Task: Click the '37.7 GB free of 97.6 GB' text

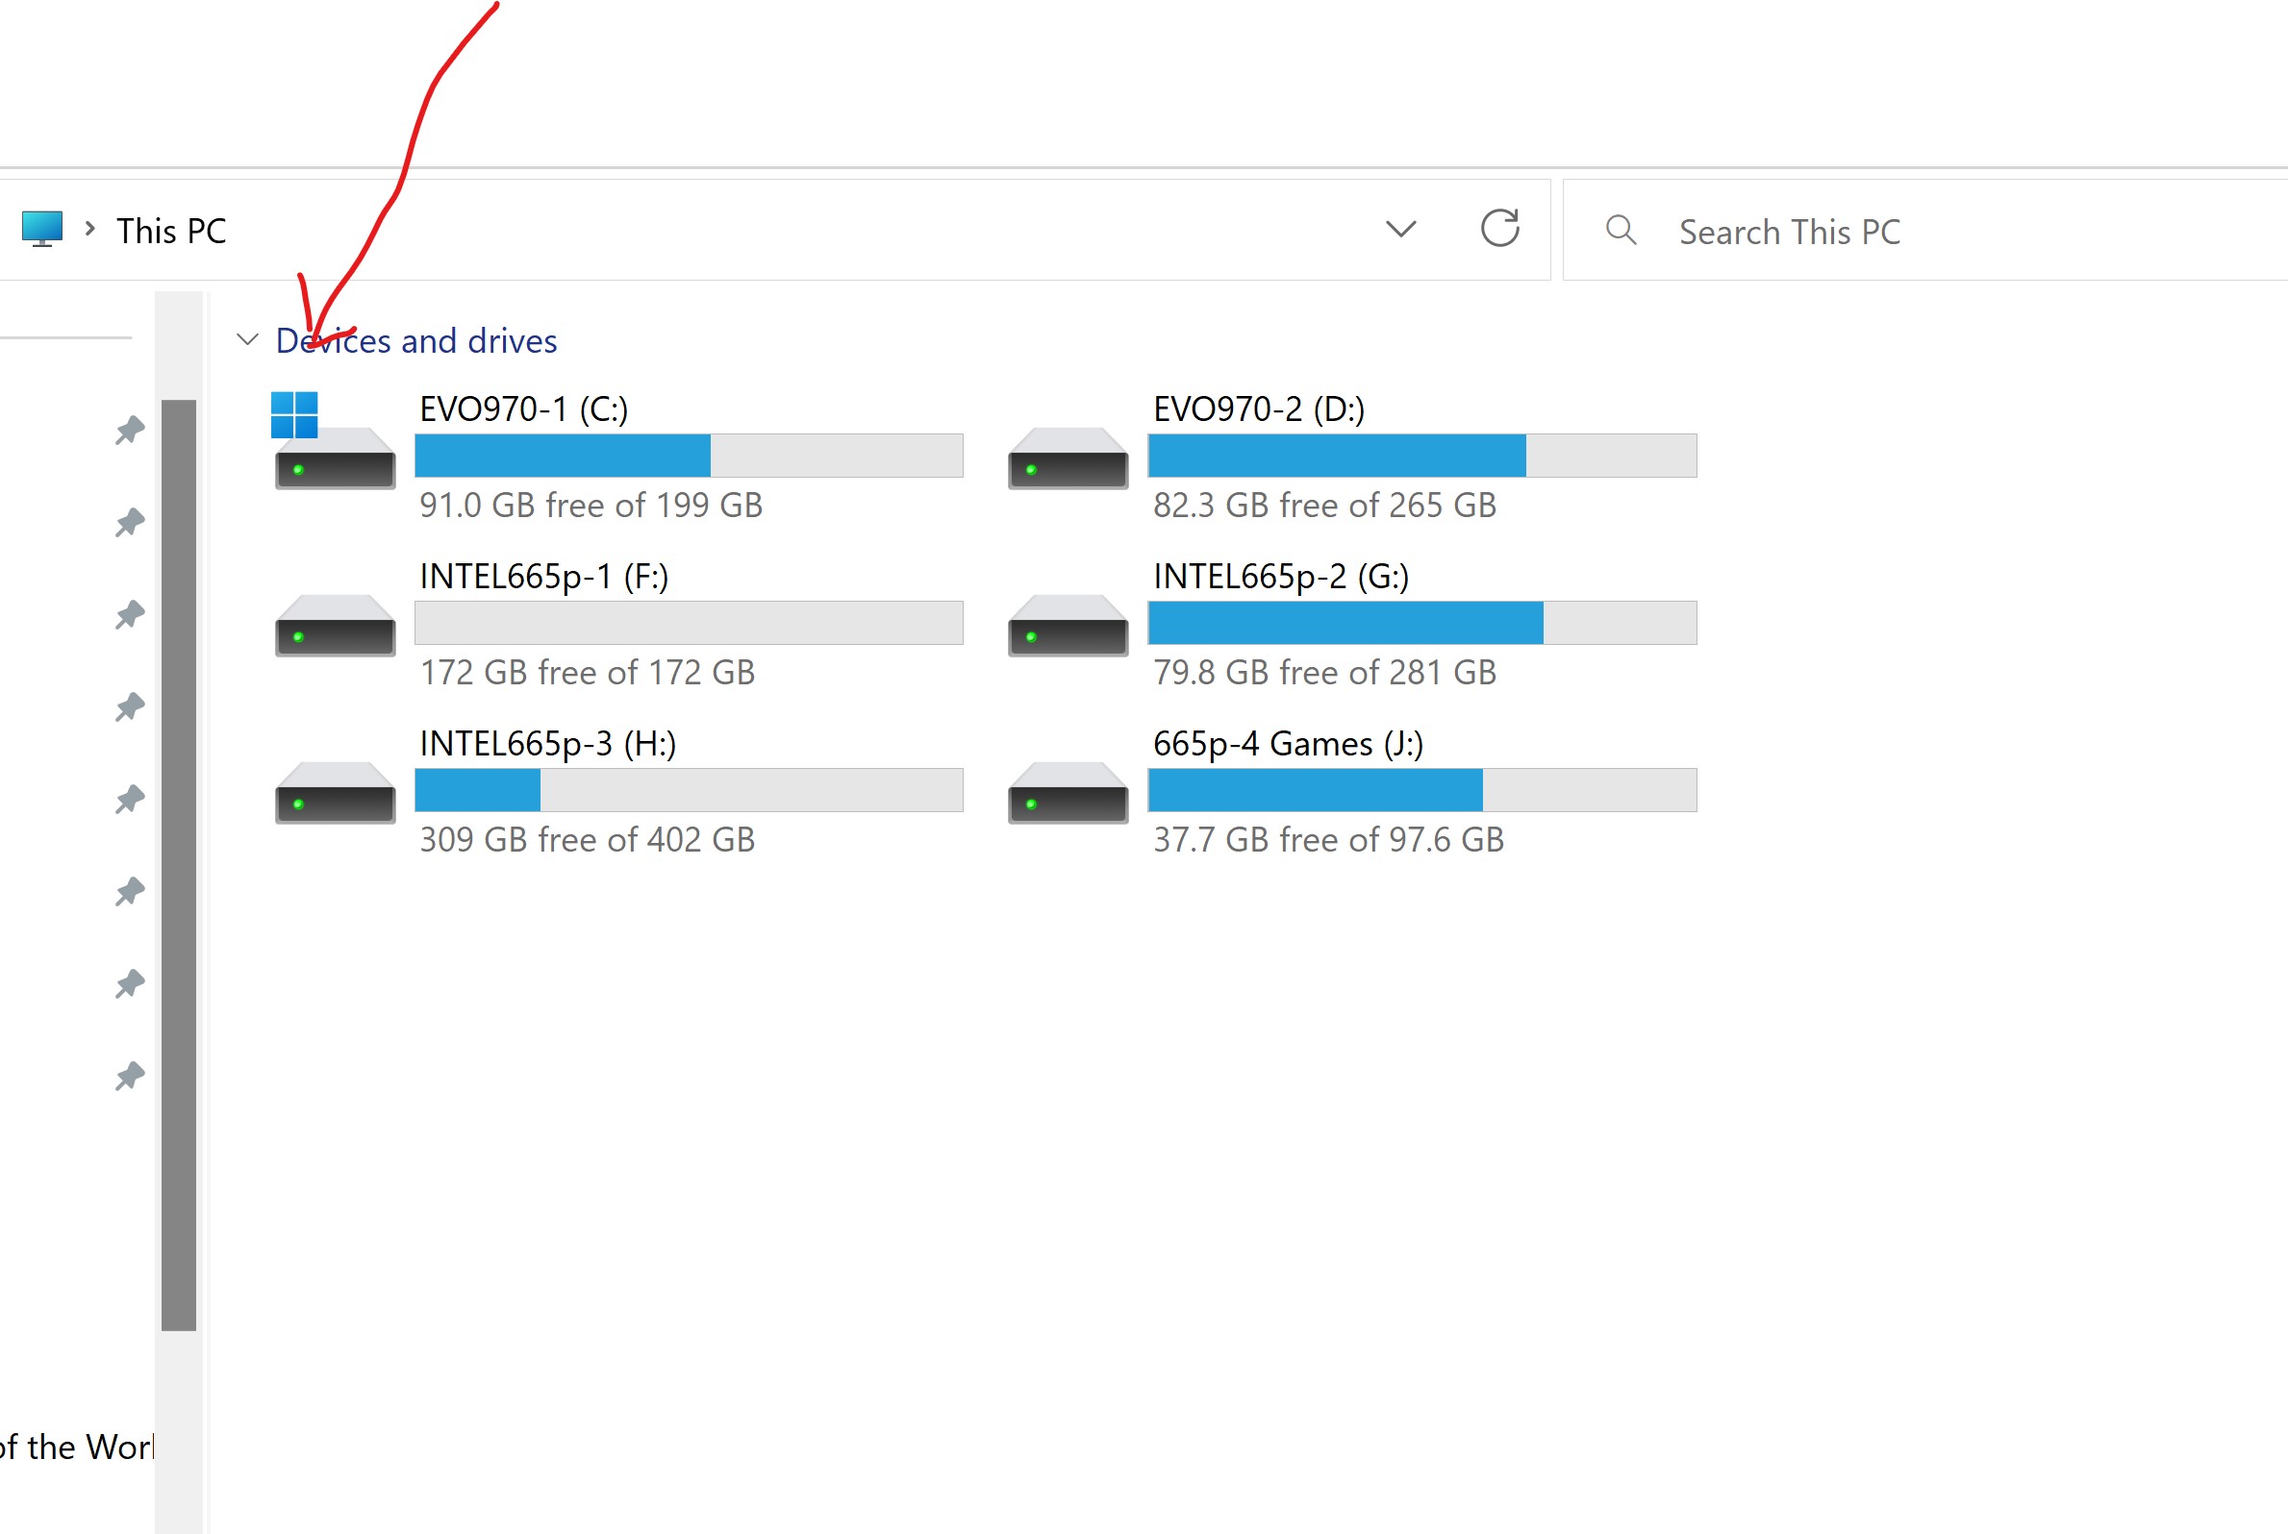Action: pos(1329,839)
